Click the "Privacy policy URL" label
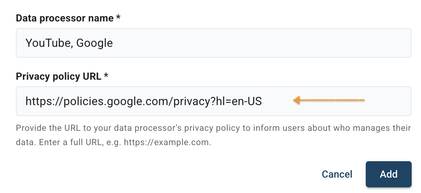Viewport: 421px width, 193px height. pyautogui.click(x=58, y=76)
